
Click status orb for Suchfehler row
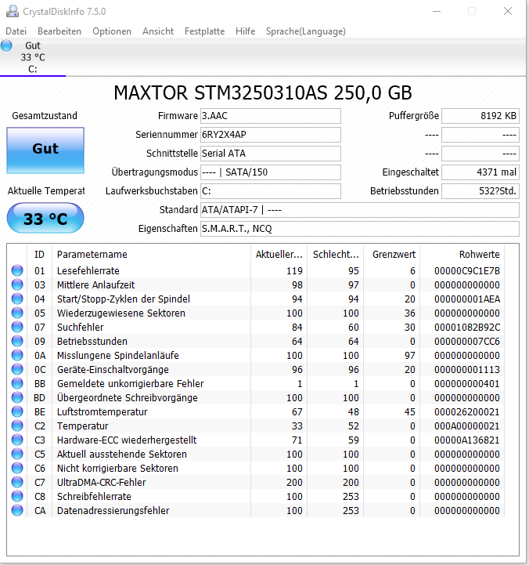point(17,327)
